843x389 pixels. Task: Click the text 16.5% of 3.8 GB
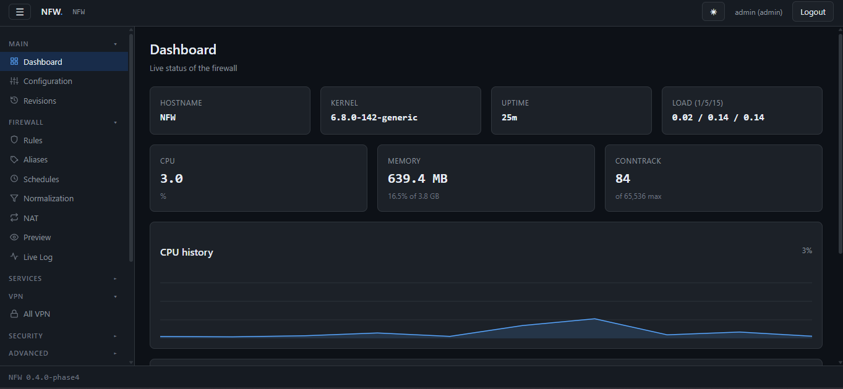413,196
